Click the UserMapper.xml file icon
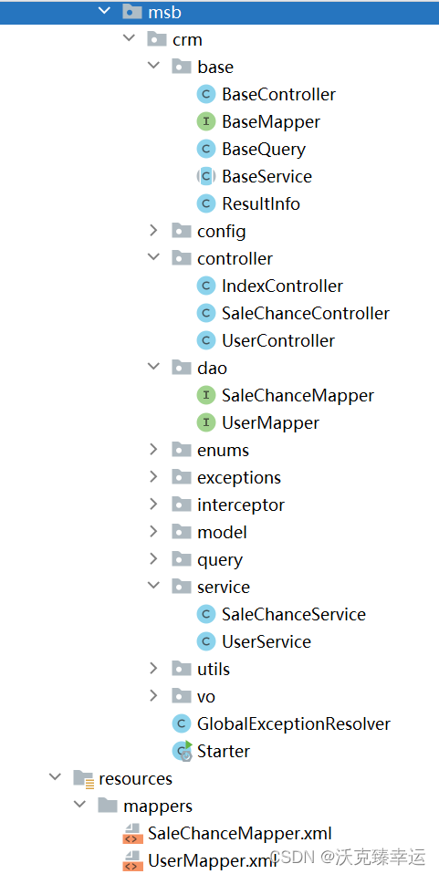Image resolution: width=439 pixels, height=874 pixels. 132,860
